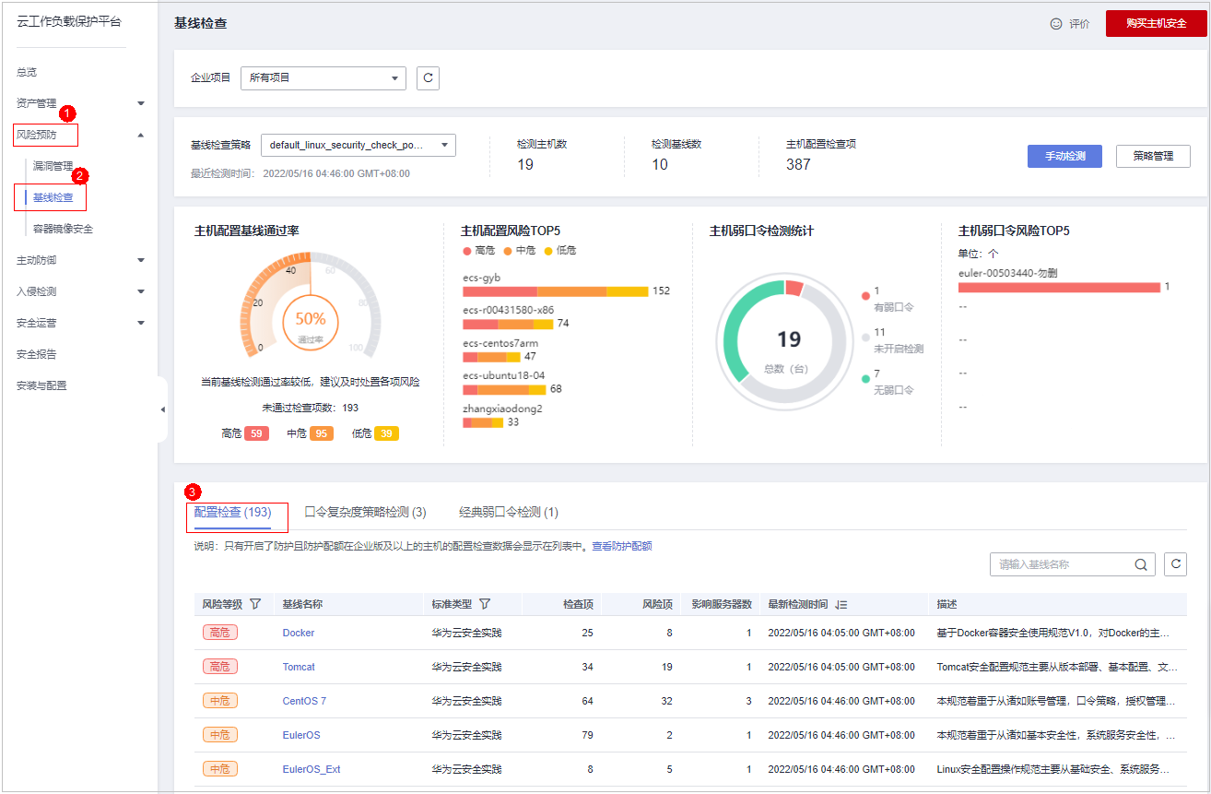Click 风险项 column header
The width and height of the screenshot is (1211, 794).
[657, 604]
